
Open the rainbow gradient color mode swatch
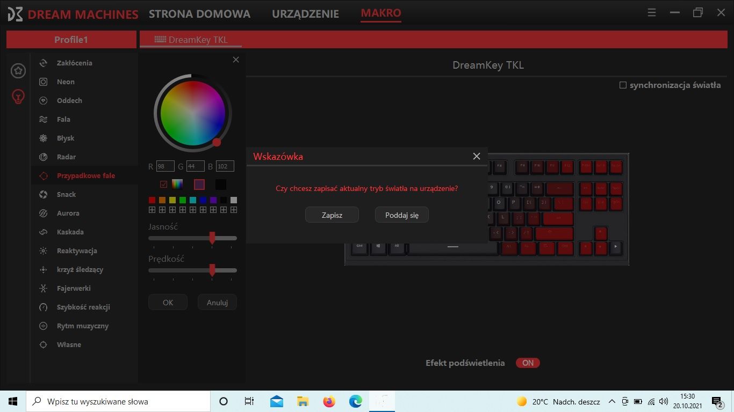(177, 184)
